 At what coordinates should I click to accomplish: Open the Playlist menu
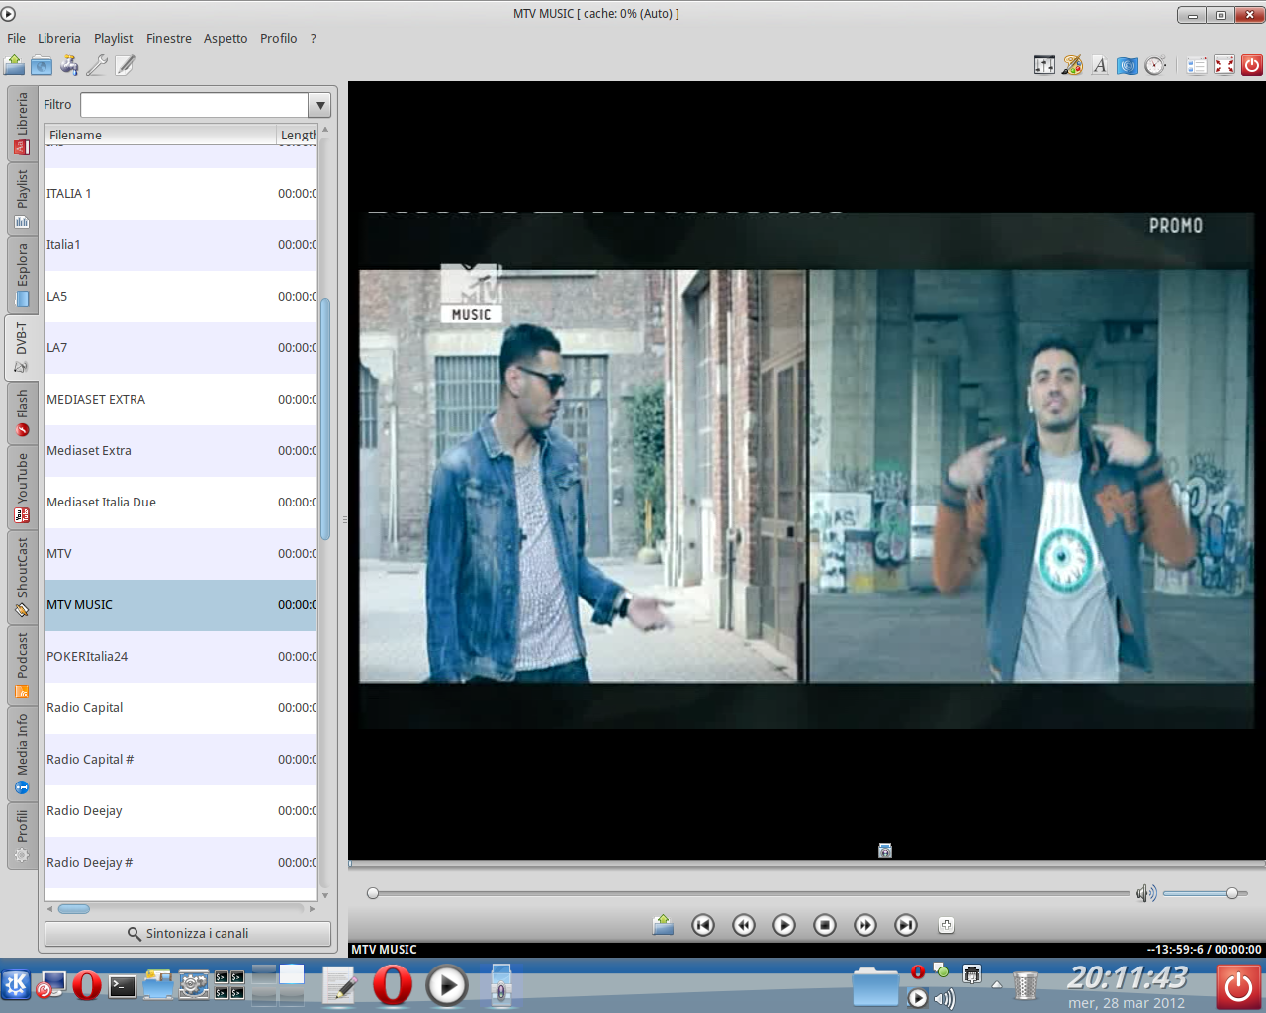113,38
